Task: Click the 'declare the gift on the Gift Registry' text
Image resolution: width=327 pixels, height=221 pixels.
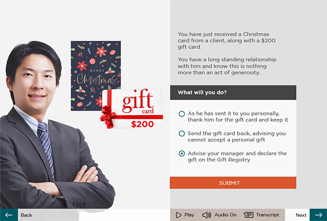Action: 237,157
